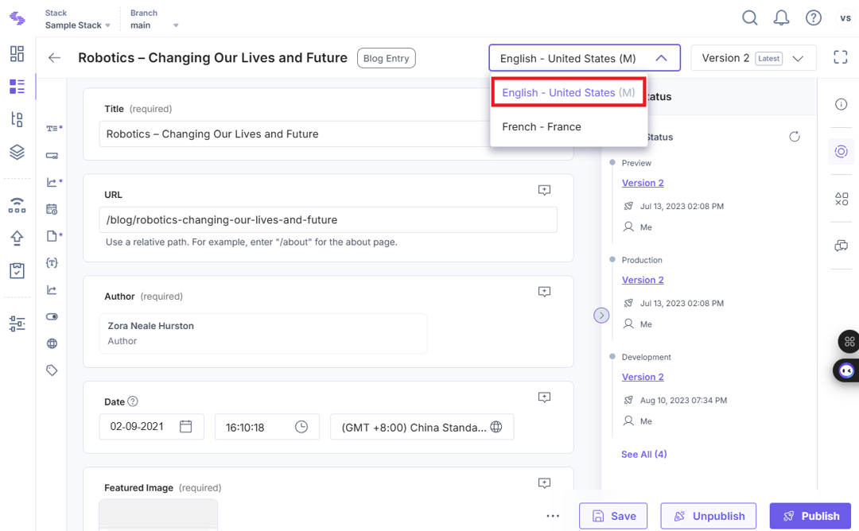Open the Releases upload icon in sidebar

[x=17, y=238]
